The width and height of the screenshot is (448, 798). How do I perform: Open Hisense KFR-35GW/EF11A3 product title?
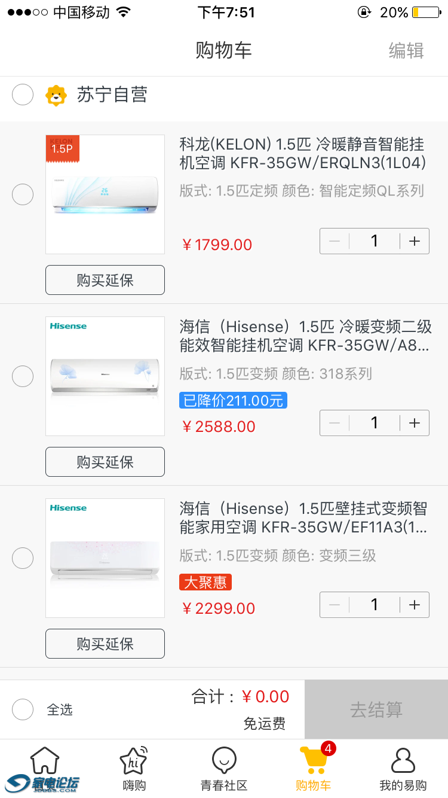(303, 517)
